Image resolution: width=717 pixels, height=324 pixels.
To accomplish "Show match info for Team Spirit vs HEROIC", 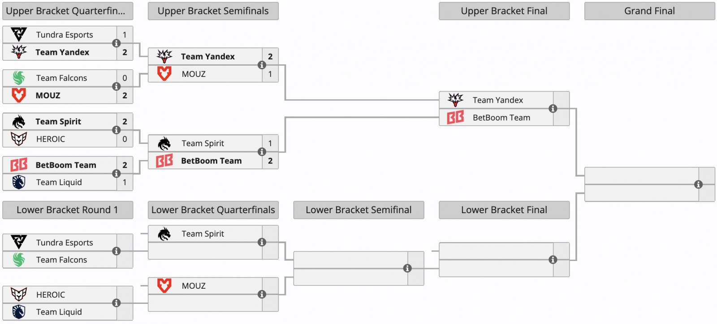I will (116, 130).
